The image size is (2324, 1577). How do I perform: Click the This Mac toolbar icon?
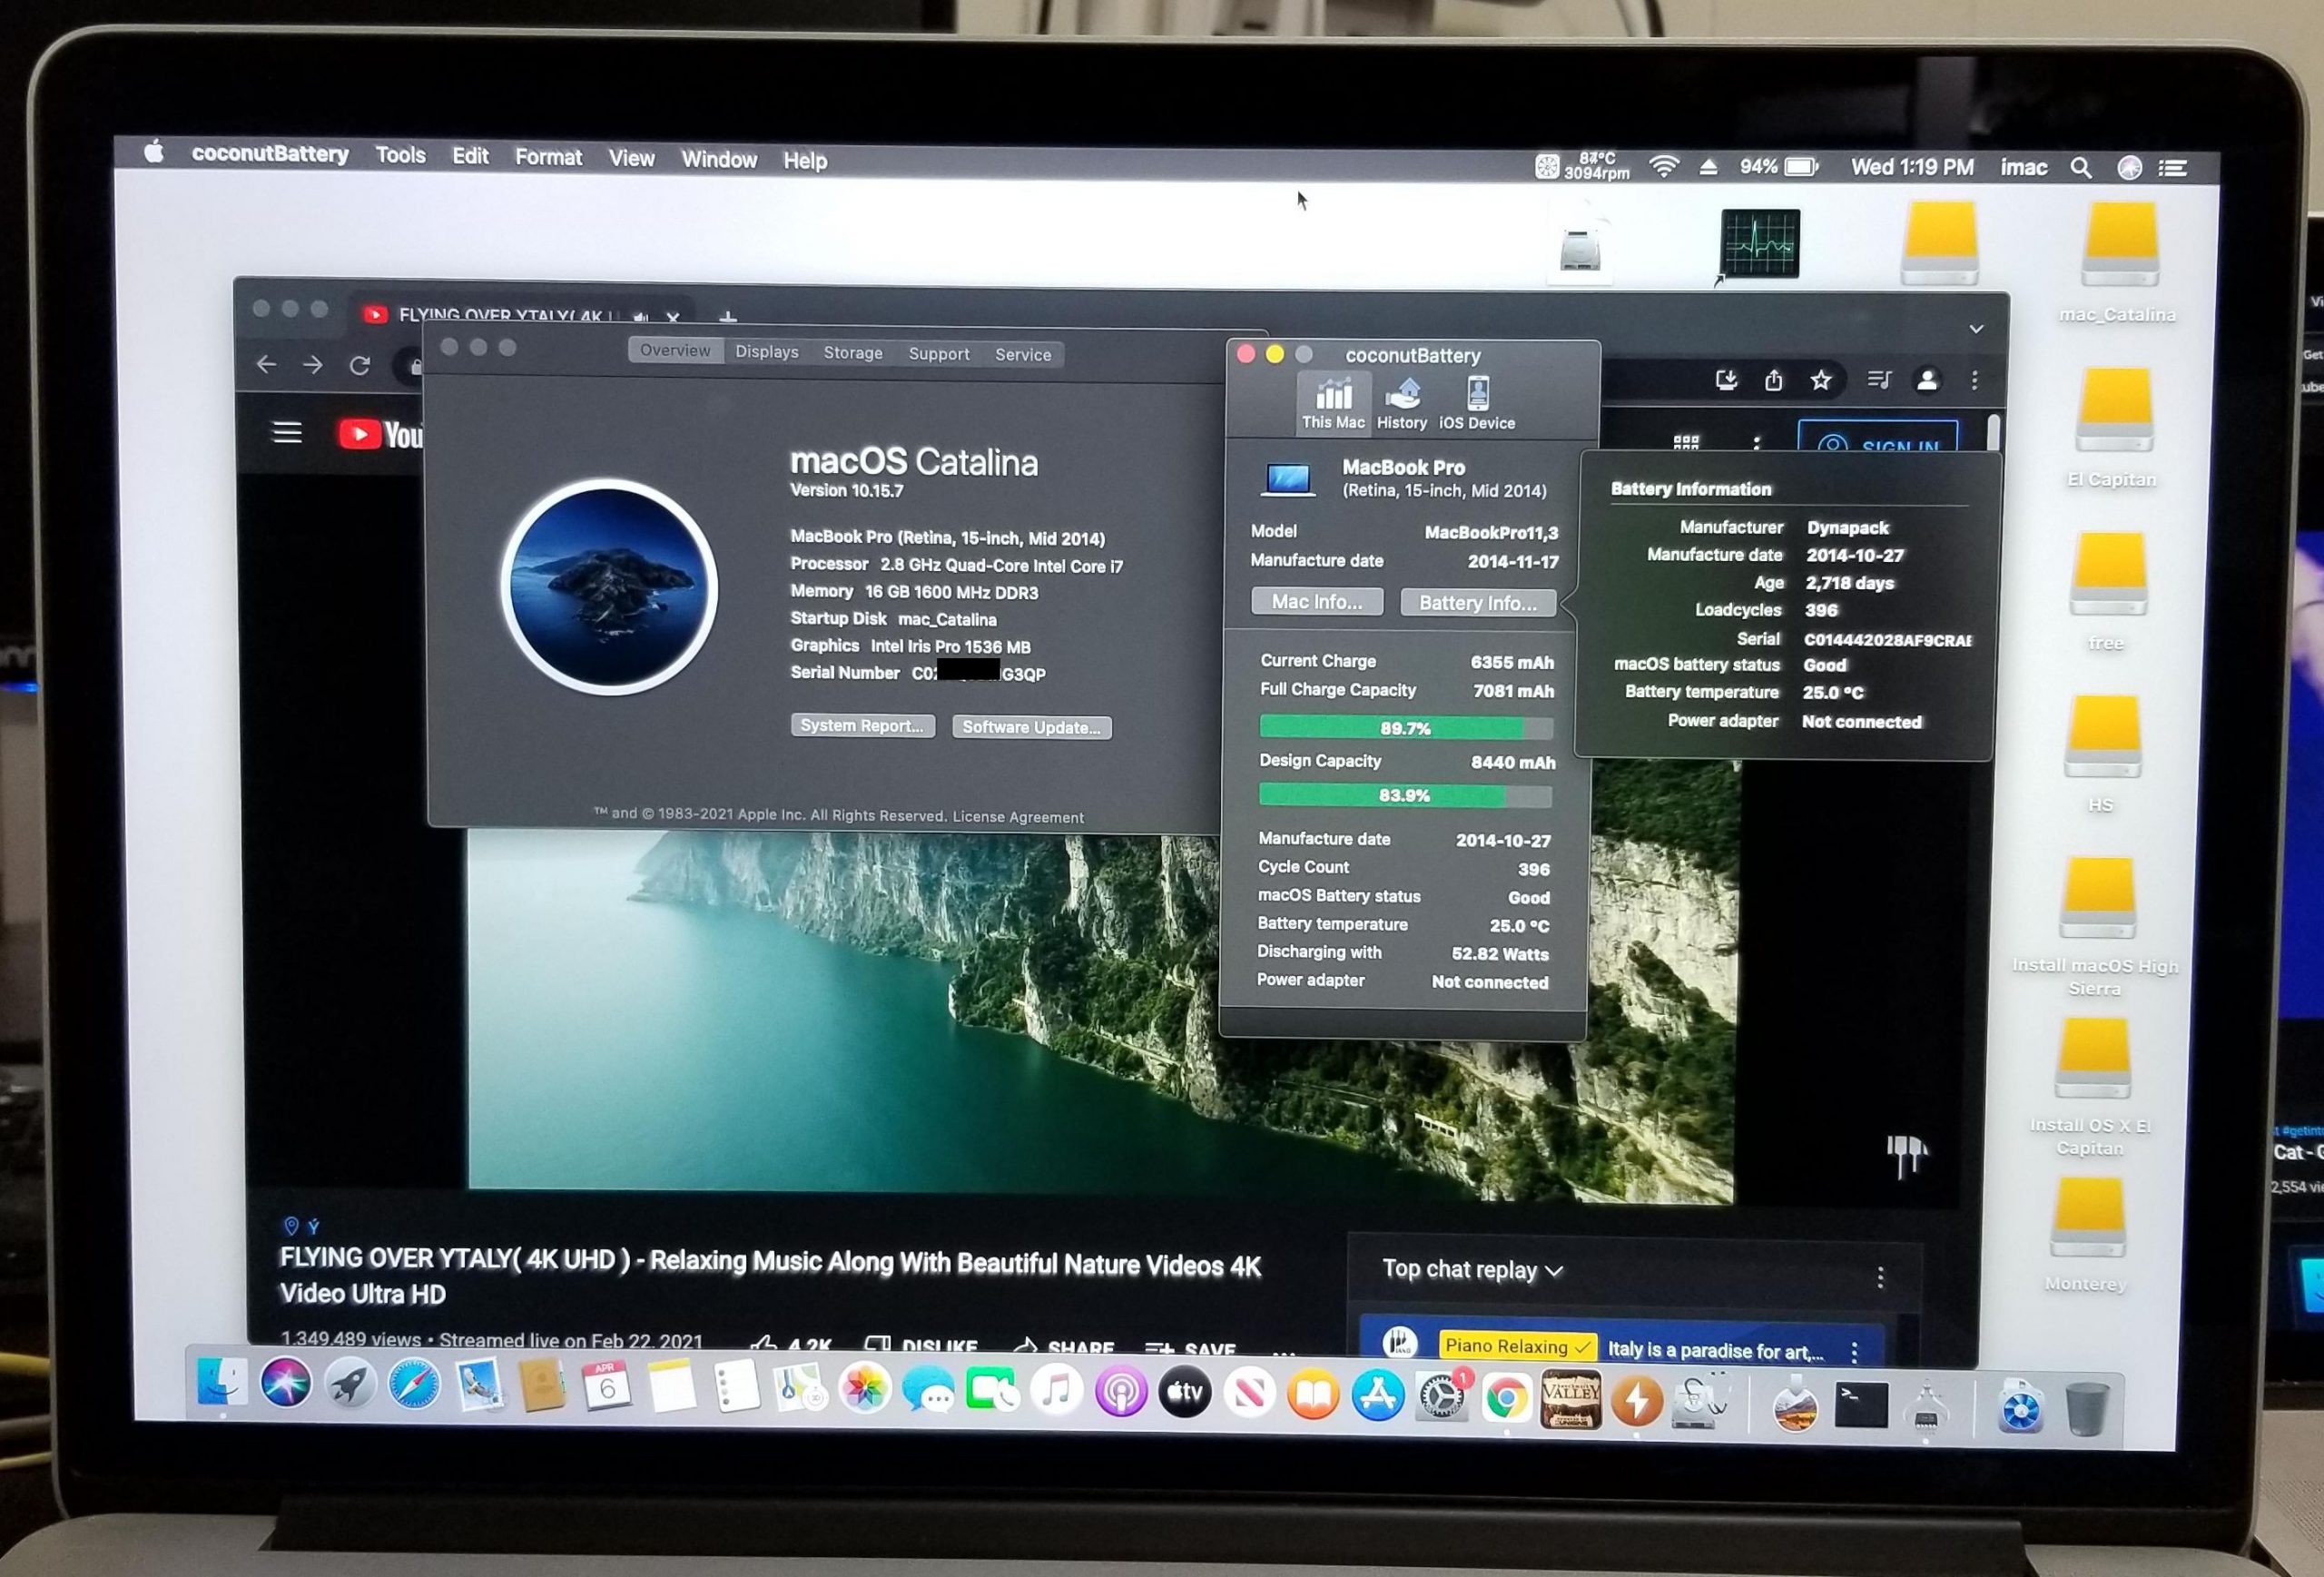tap(1333, 403)
